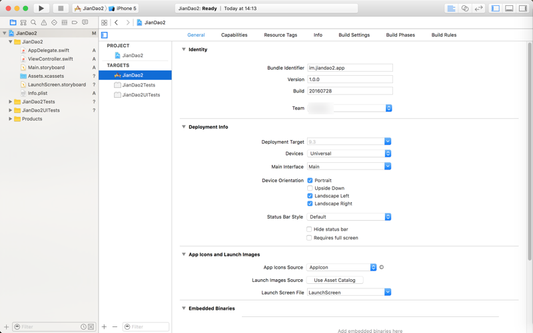Add a new target with plus
This screenshot has width=533, height=333.
coord(104,326)
